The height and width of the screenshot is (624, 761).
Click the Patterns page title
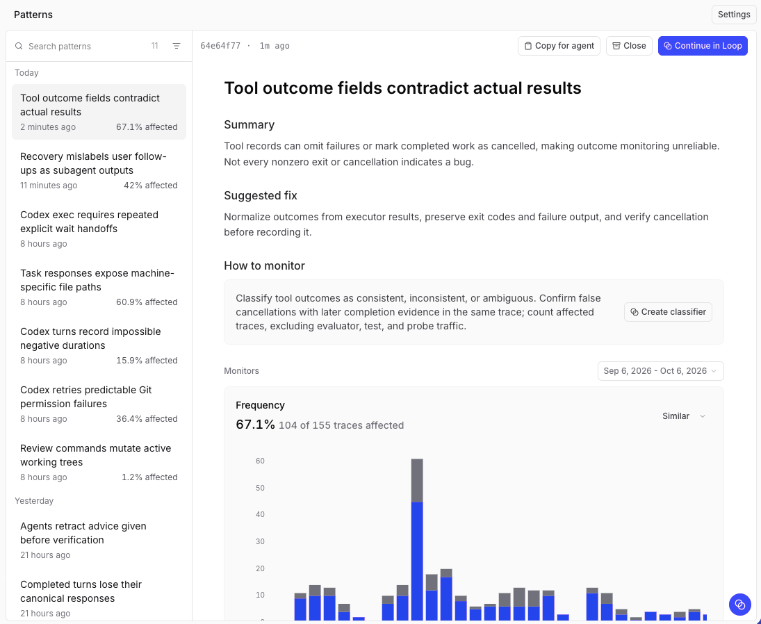[33, 15]
